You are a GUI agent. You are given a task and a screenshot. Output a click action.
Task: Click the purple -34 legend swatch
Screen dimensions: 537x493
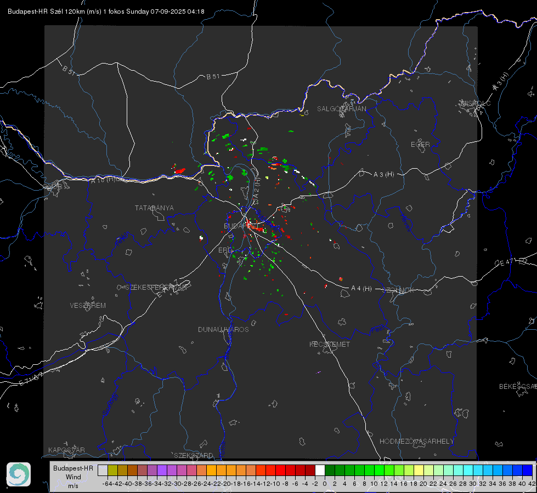pyautogui.click(x=162, y=470)
